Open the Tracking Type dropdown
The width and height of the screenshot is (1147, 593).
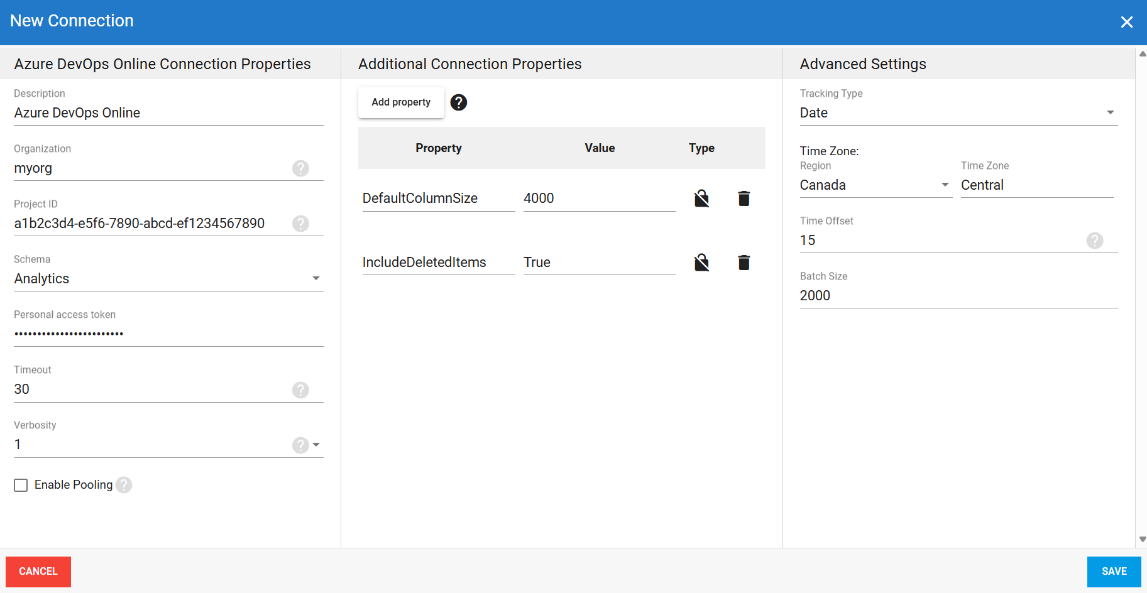click(x=958, y=113)
